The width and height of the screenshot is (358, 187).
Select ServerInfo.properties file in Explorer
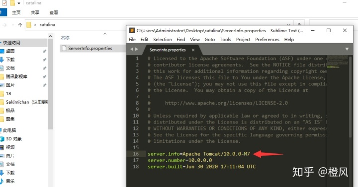[x=90, y=48]
